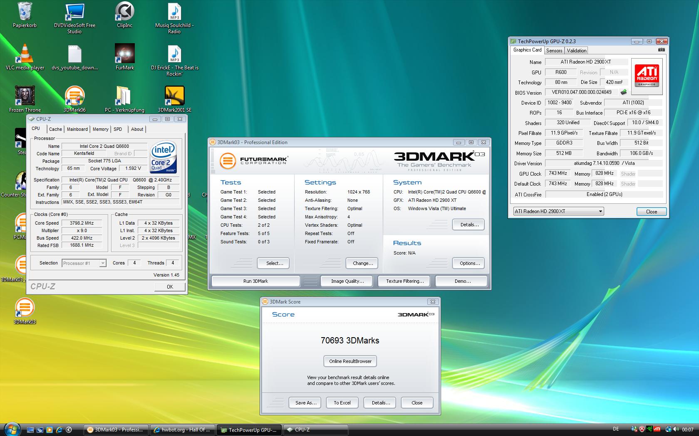Screen dimensions: 699x436
Task: Click the Intel Core 2 Quad logo in CPU-Z
Action: click(164, 157)
